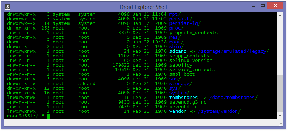Close the Droid Explorer Shell window
Viewport: 287px width, 131px height.
pos(276,6)
